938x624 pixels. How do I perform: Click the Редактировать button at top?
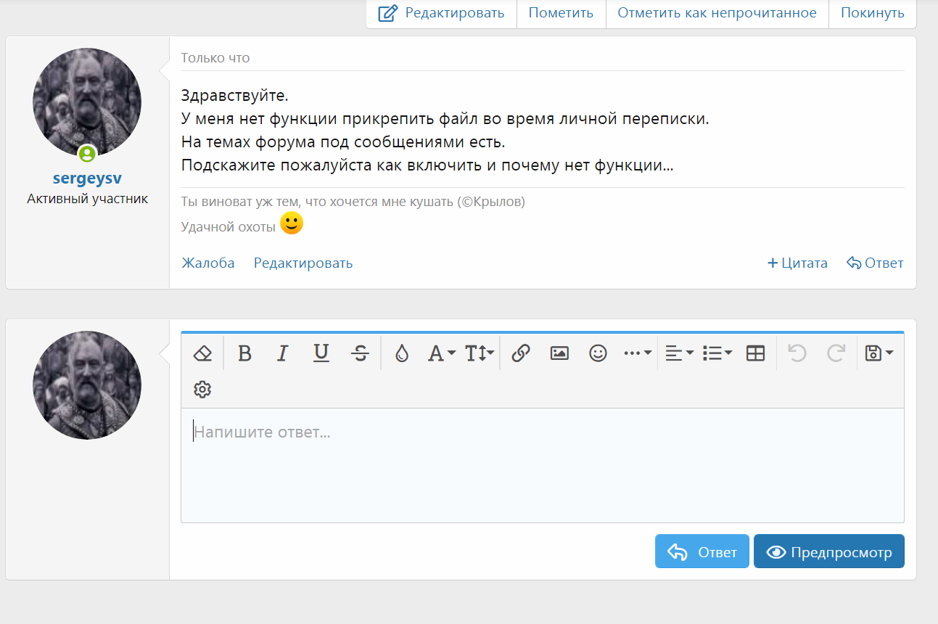pos(441,13)
